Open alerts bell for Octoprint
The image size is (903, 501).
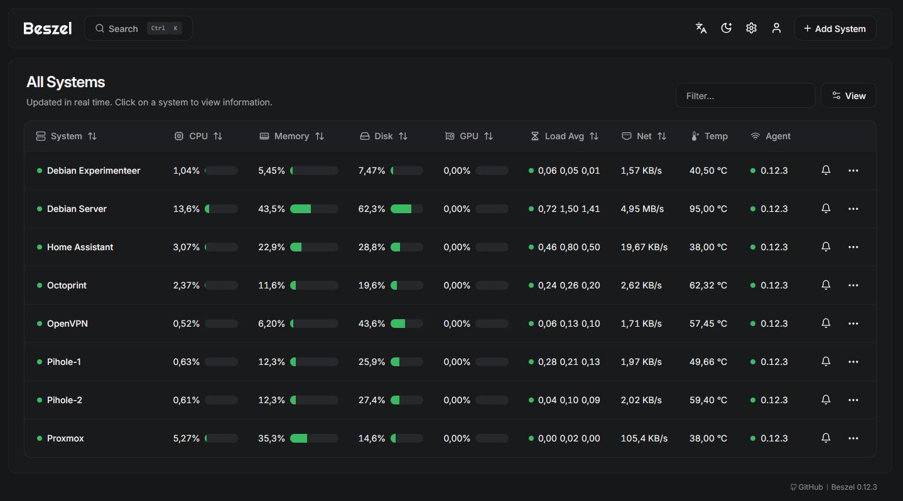[826, 285]
